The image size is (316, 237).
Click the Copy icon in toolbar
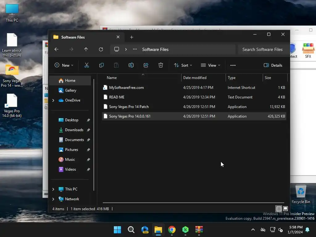coord(101,65)
